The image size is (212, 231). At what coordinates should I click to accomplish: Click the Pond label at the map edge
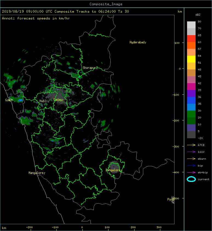click(x=171, y=199)
